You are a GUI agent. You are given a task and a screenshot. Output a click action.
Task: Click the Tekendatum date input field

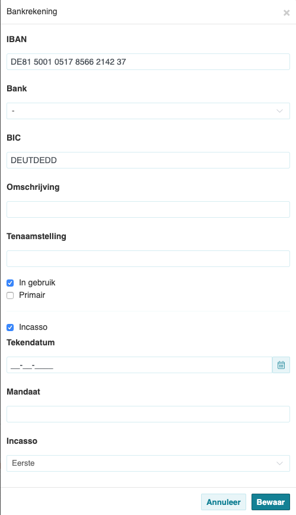tap(139, 365)
